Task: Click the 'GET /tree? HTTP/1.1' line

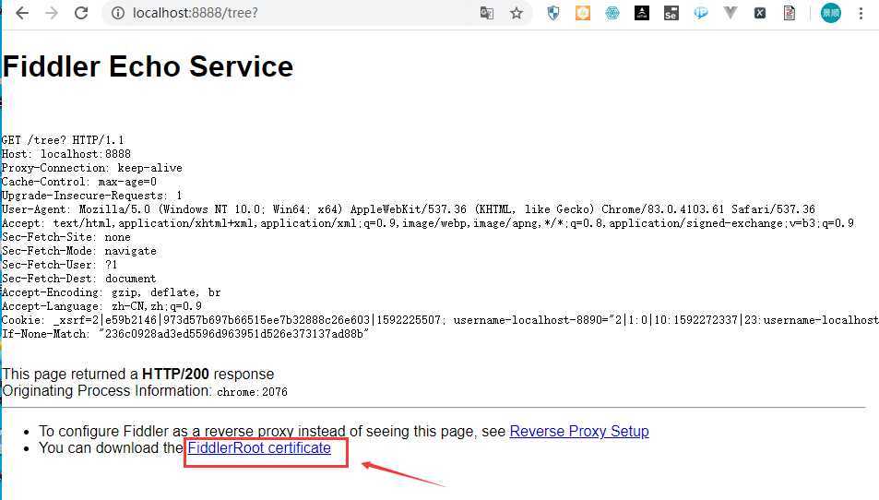Action: pos(63,140)
